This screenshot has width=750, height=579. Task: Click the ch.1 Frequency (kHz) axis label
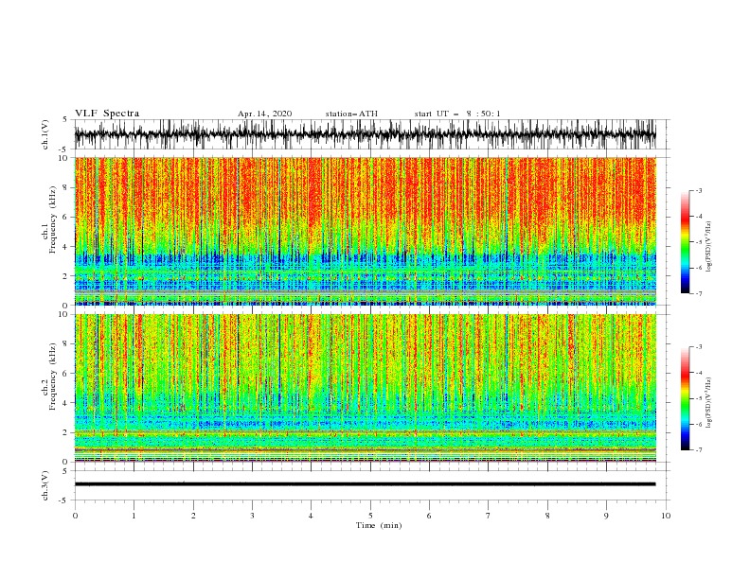point(49,219)
